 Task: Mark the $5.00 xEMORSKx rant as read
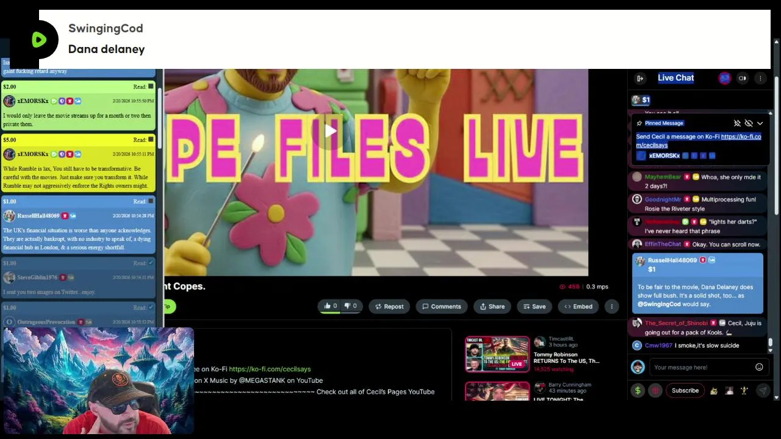tap(151, 140)
